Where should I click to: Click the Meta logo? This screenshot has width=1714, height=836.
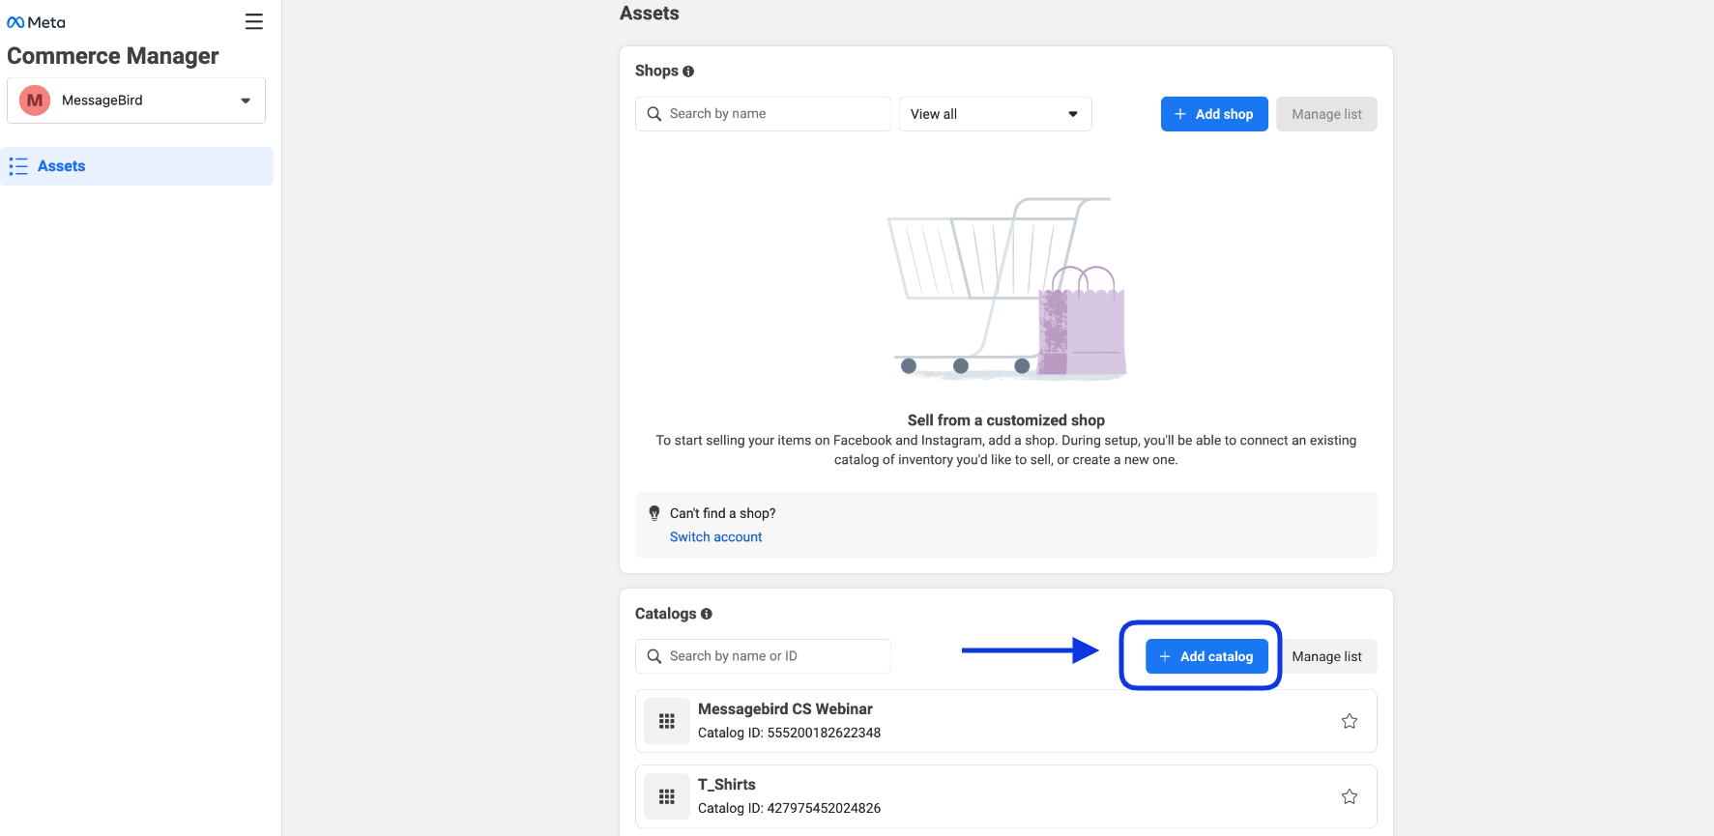36,22
